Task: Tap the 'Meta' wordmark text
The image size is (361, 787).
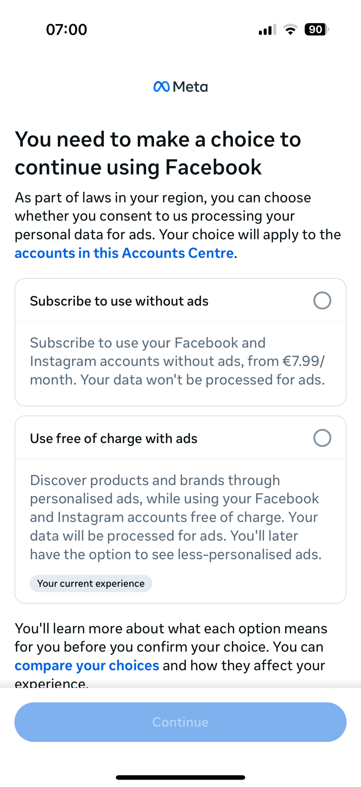Action: (190, 87)
